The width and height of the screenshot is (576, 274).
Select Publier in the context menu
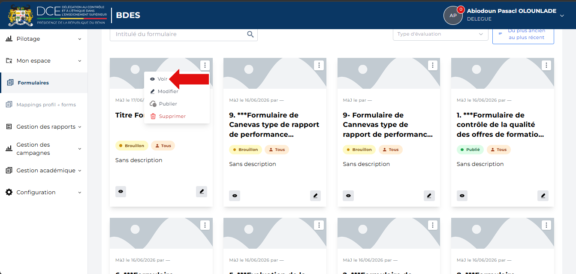(177, 104)
